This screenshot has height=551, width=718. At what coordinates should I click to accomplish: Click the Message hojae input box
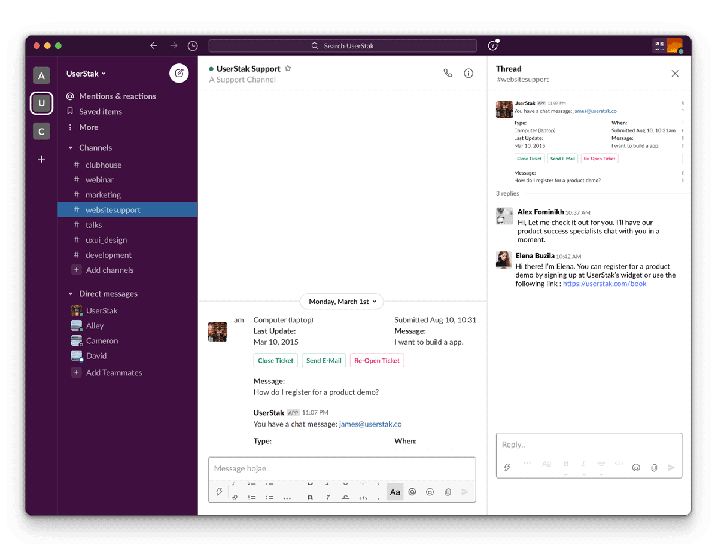[342, 468]
